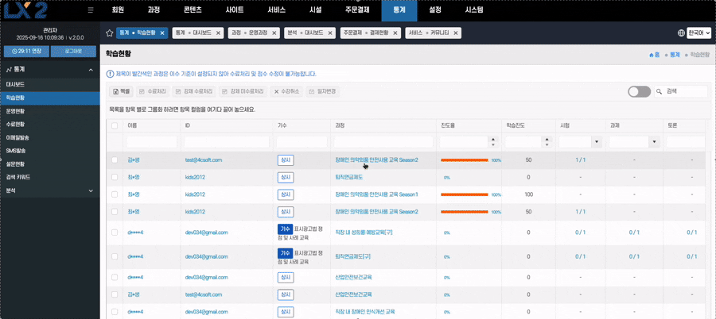Click the 진도율 filter stepper arrows
This screenshot has height=319, width=716.
(x=493, y=142)
